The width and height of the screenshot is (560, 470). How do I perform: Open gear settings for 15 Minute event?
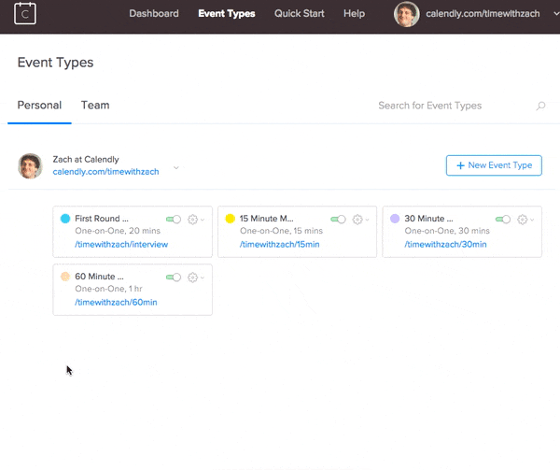[357, 219]
